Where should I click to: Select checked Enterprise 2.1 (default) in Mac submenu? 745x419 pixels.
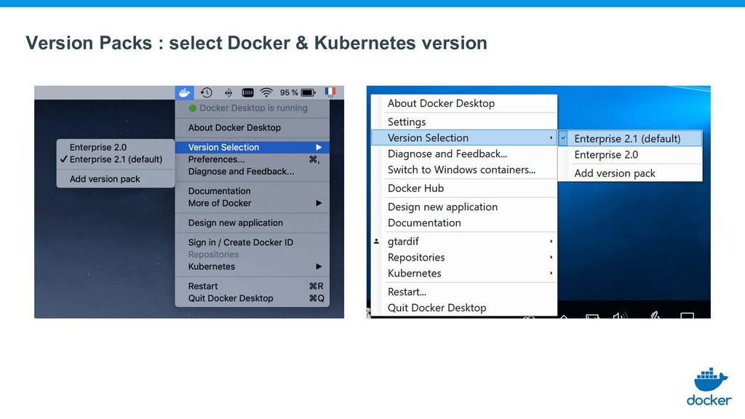pyautogui.click(x=116, y=159)
